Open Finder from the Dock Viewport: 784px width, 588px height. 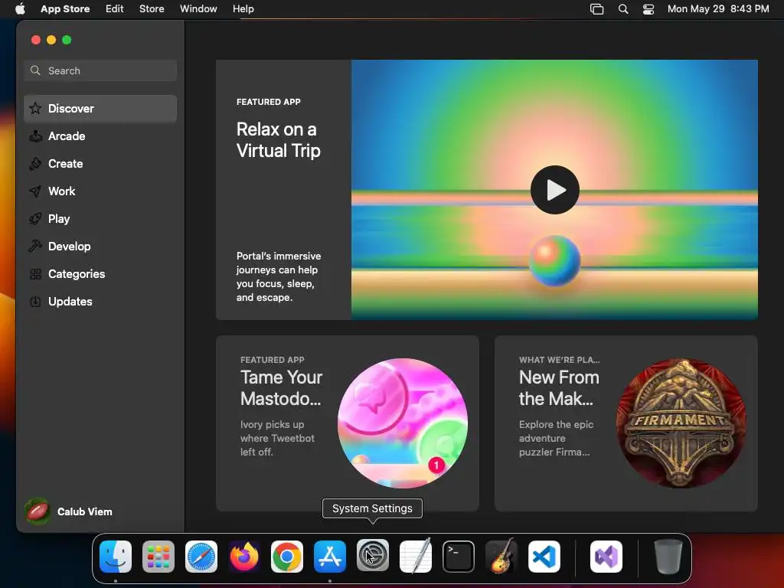point(116,557)
